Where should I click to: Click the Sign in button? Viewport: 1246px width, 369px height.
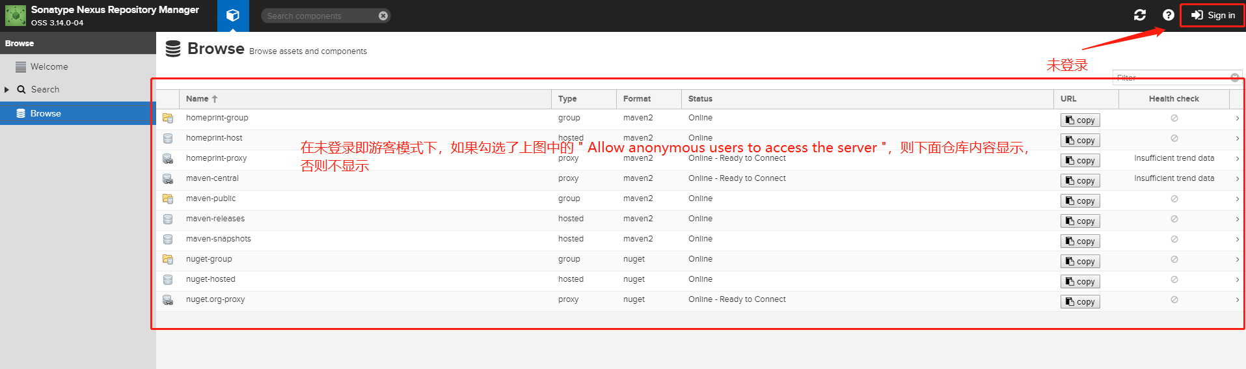click(1213, 15)
